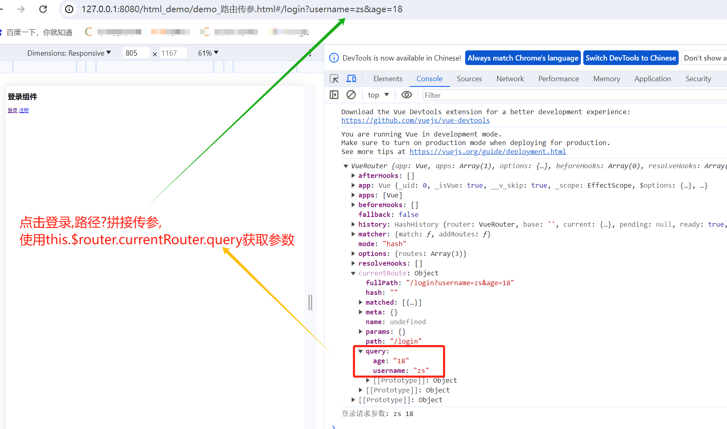This screenshot has height=429, width=727.
Task: Open the vue-devtools GitHub link
Action: coord(415,120)
